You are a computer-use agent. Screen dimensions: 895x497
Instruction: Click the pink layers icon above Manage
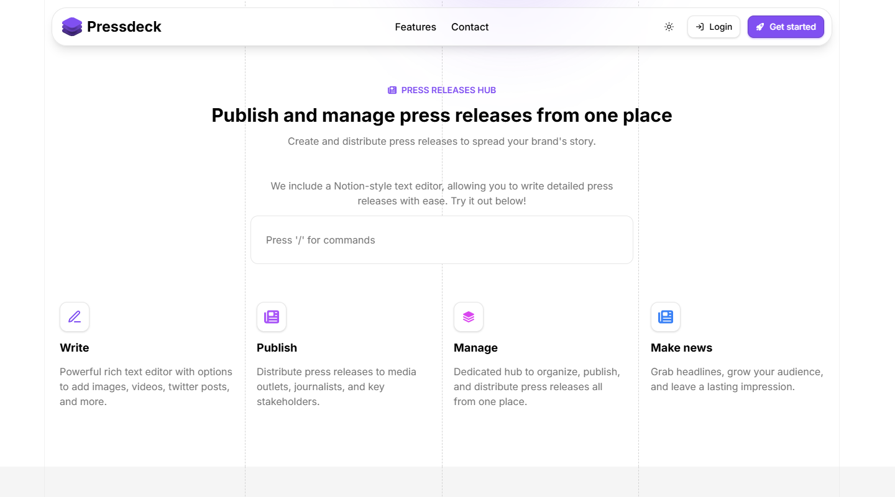469,317
